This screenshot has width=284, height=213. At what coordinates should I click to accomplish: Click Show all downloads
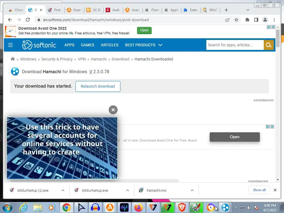click(259, 190)
